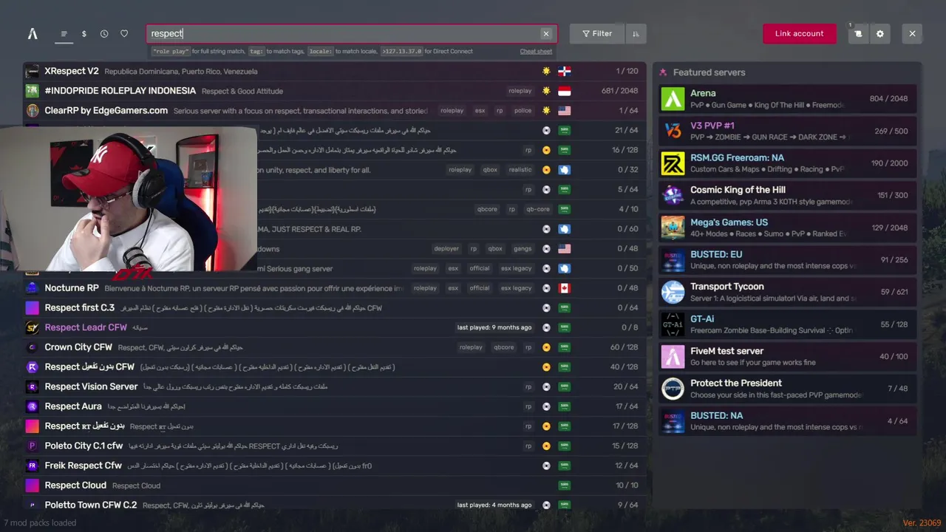
Task: Click the Indonesia flag on INDOPRIDE row
Action: pos(565,91)
